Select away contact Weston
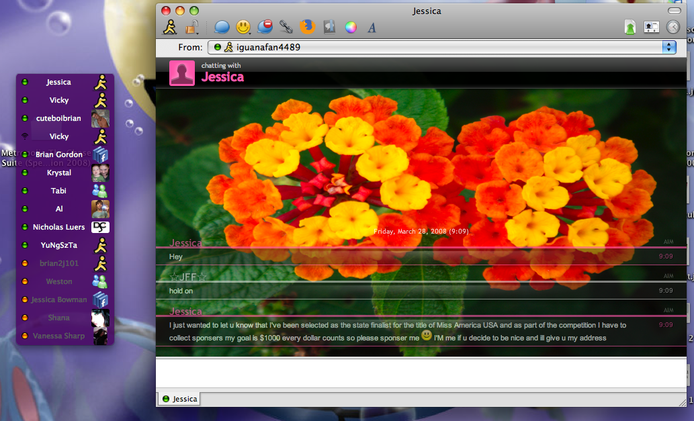This screenshot has height=421, width=694. [65, 282]
